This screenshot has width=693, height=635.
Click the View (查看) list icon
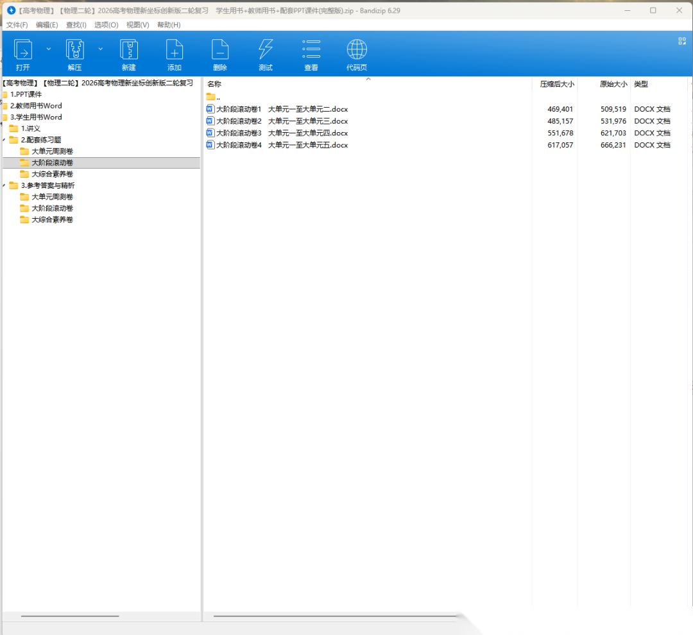point(311,50)
